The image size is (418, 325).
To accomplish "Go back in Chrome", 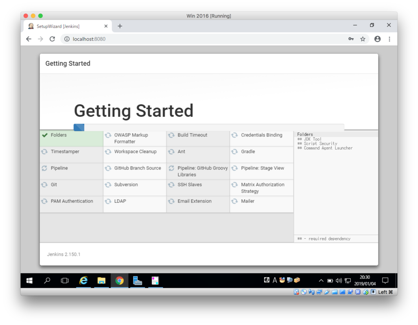I will coord(29,39).
